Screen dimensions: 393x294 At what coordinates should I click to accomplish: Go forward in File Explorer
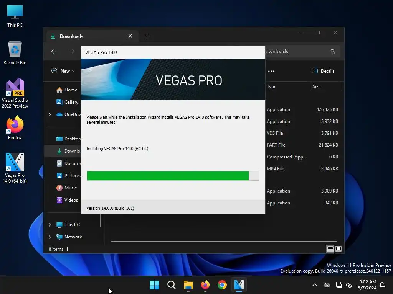click(72, 51)
